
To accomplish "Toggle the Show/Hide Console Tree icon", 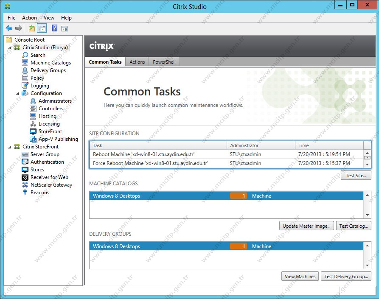I will click(x=42, y=28).
